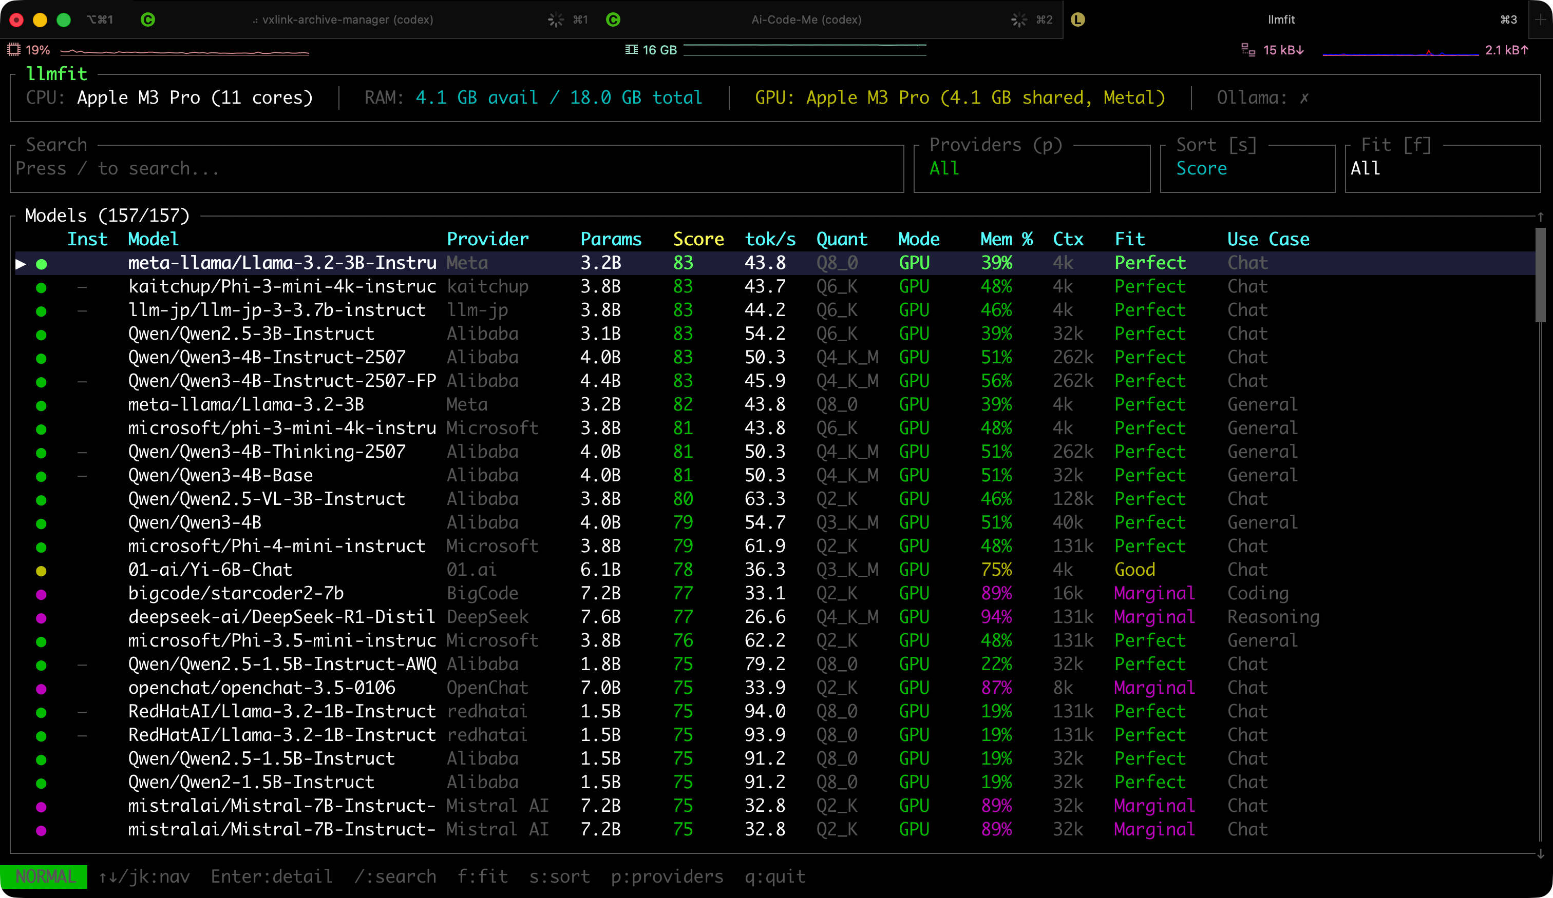This screenshot has height=898, width=1553.
Task: Click green status dot for Qwen2.5-VL-3B-Instruct
Action: [41, 500]
